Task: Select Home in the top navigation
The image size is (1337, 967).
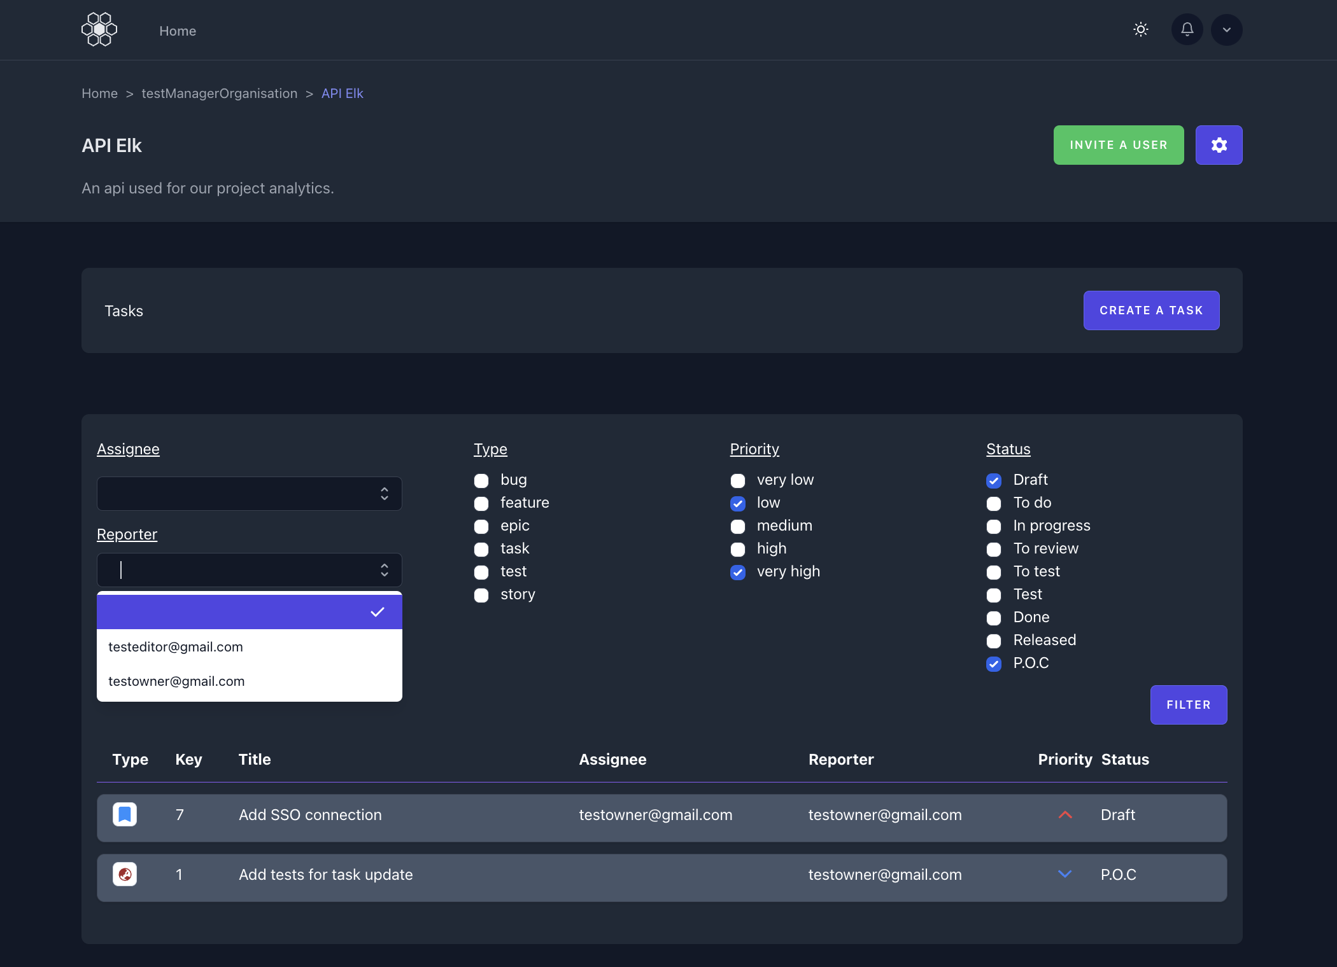Action: pyautogui.click(x=178, y=31)
